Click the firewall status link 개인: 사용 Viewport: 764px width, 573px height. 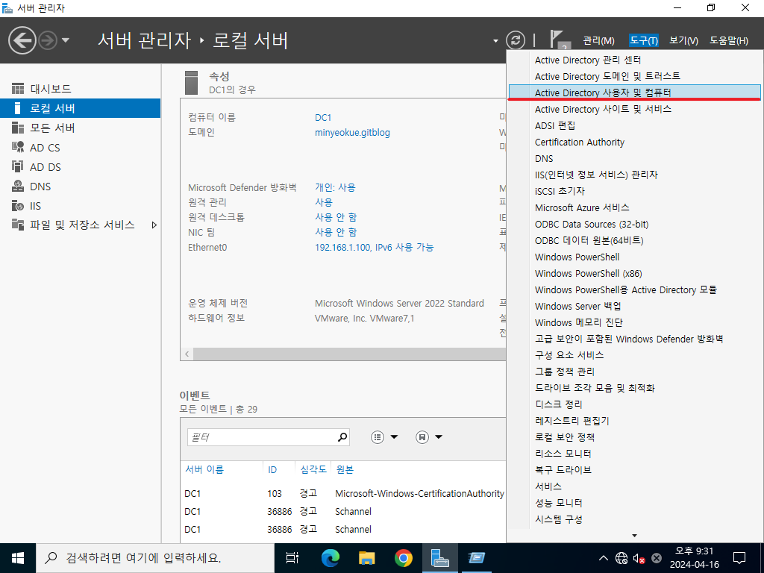coord(335,187)
